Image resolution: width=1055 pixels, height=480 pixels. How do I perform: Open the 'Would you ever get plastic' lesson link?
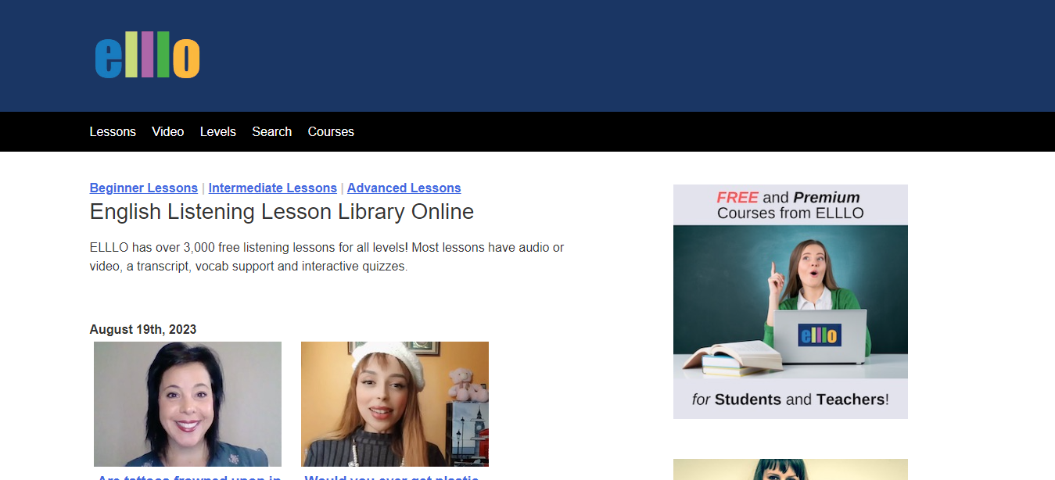click(x=392, y=476)
